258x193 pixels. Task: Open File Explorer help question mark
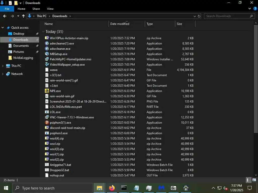pyautogui.click(x=255, y=9)
